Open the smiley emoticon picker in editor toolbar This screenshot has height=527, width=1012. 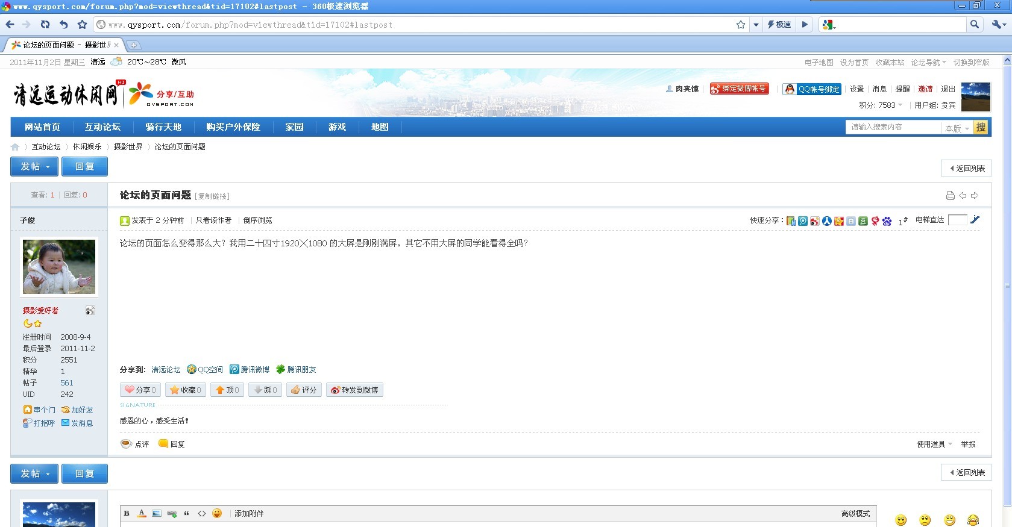(217, 513)
